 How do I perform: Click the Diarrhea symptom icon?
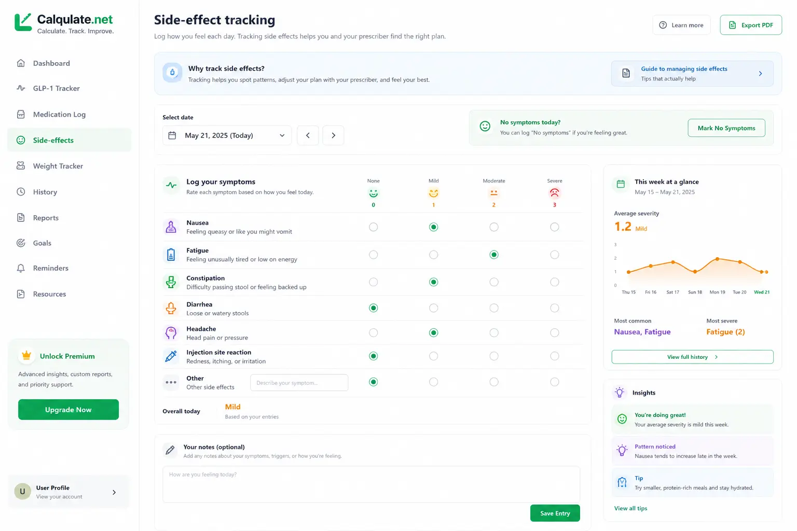coord(171,308)
